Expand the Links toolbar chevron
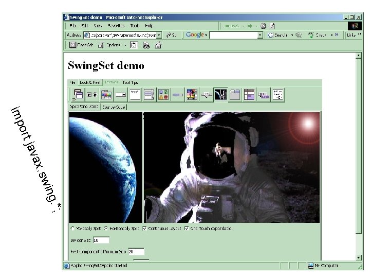 pyautogui.click(x=359, y=34)
